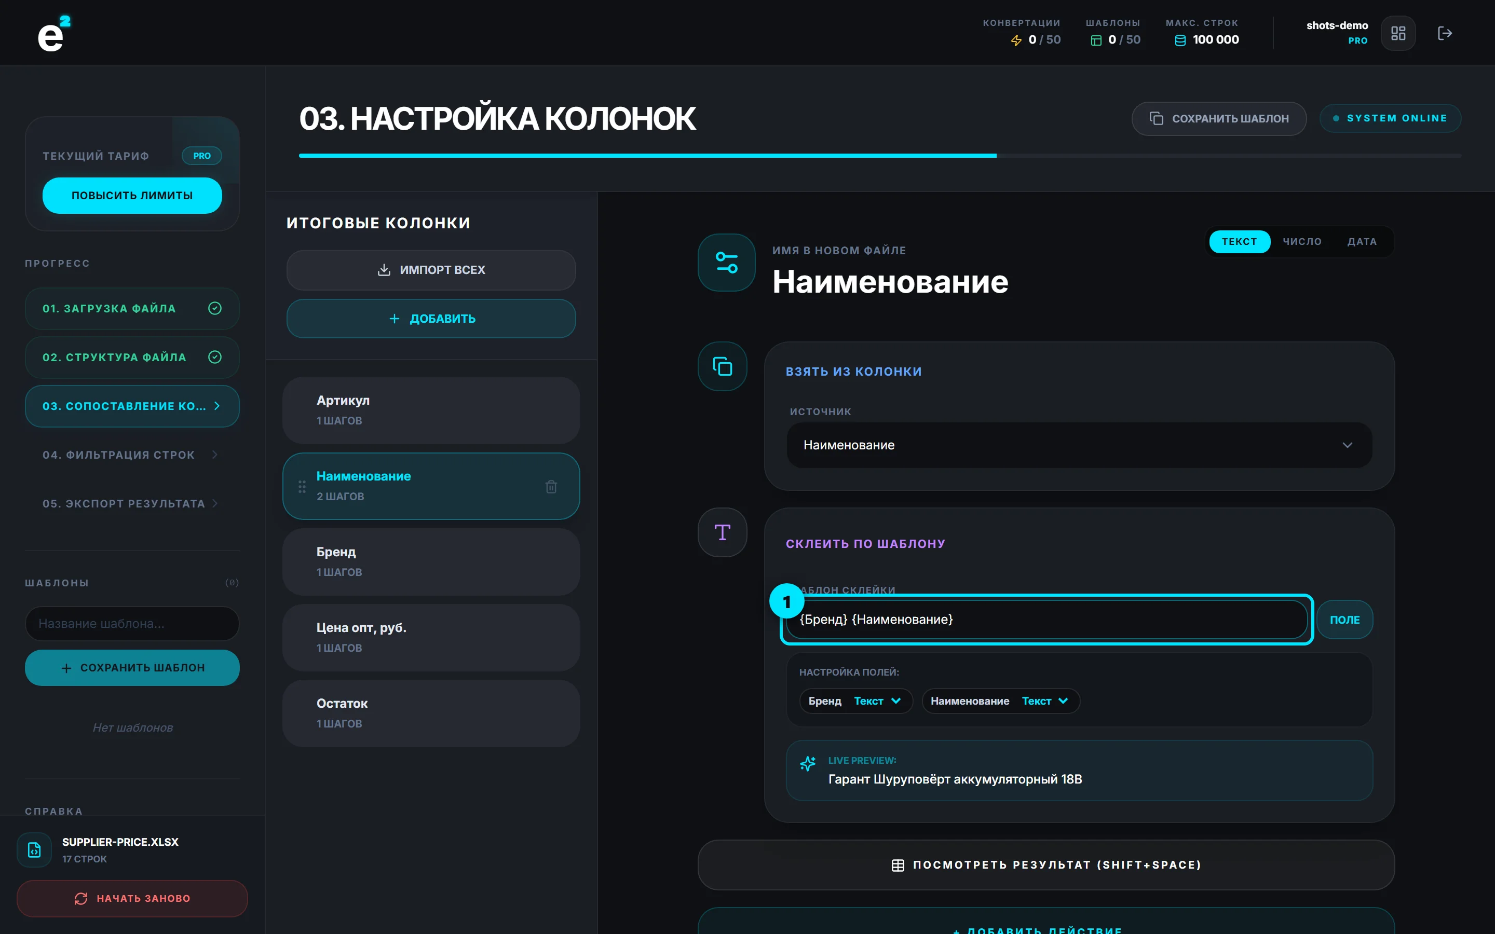The width and height of the screenshot is (1495, 934).
Task: Click the Поле button next to template
Action: click(1344, 620)
